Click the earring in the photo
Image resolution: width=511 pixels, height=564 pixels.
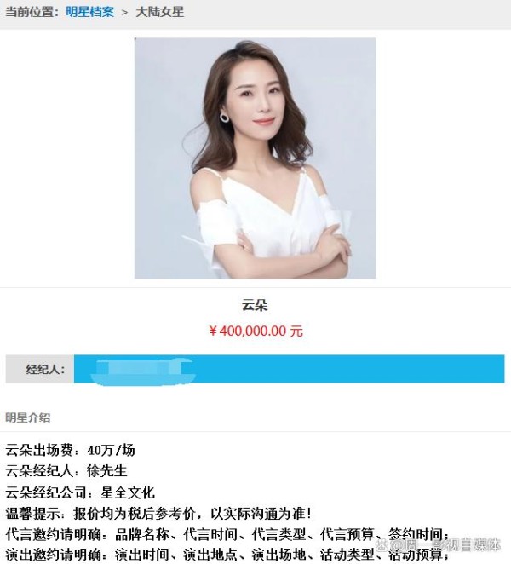click(224, 118)
